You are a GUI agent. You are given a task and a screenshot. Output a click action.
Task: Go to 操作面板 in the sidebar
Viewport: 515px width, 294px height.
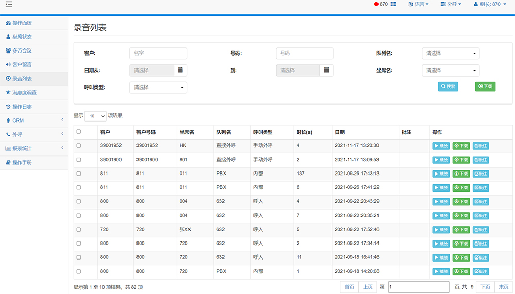(34, 23)
